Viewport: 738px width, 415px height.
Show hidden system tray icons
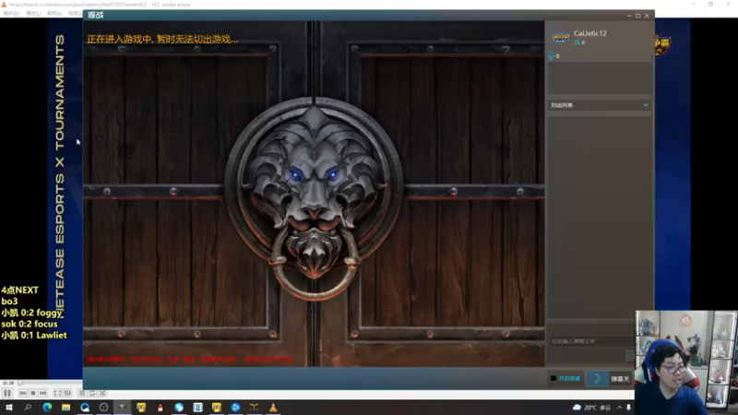coord(619,408)
